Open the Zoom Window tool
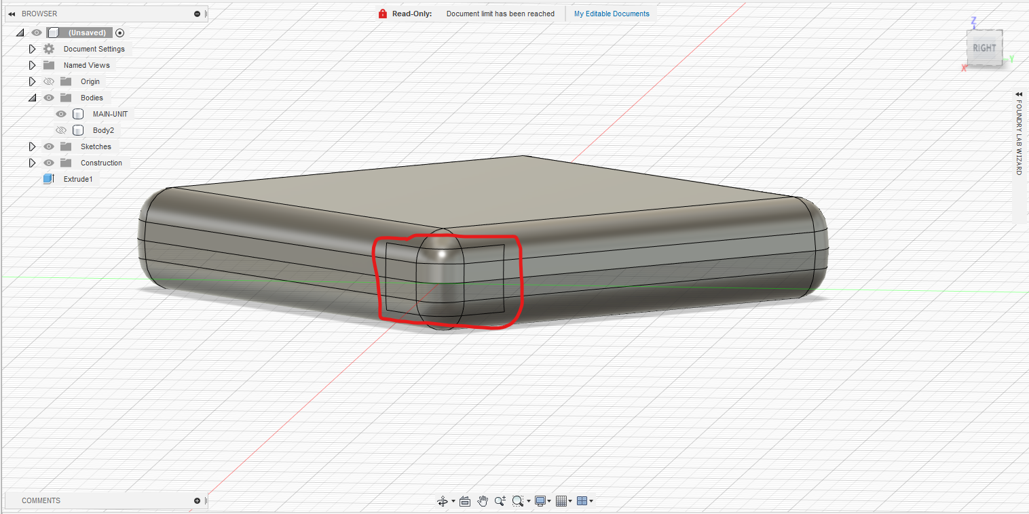 pyautogui.click(x=518, y=500)
